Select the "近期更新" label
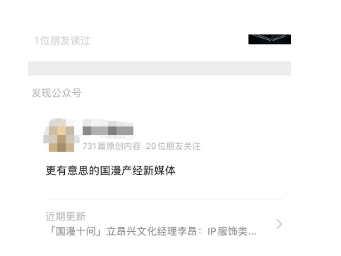This screenshot has width=341, height=256. 66,216
